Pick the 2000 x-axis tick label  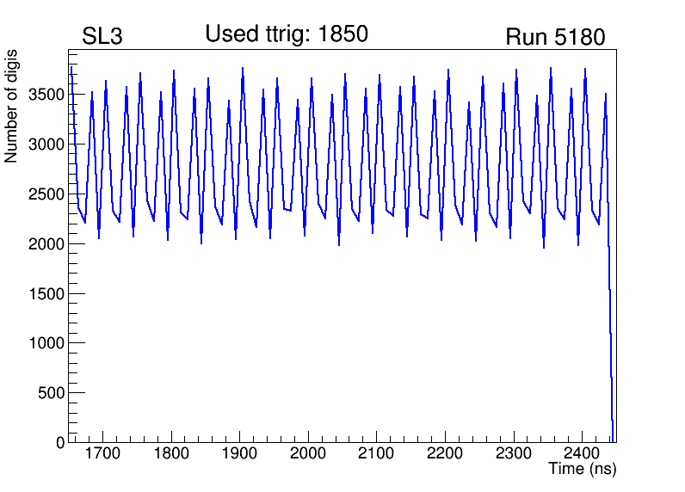pyautogui.click(x=308, y=453)
